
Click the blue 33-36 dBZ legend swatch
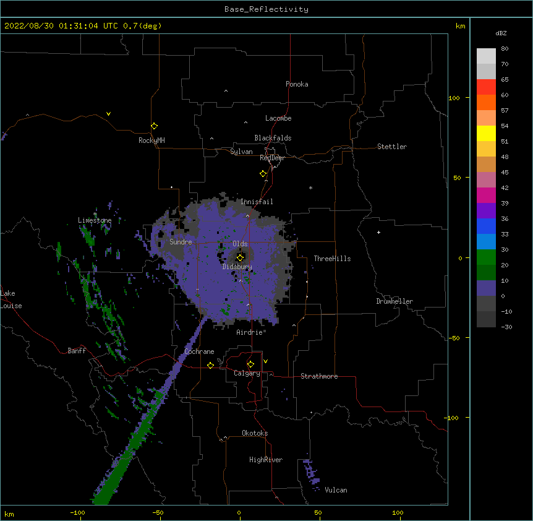click(486, 226)
